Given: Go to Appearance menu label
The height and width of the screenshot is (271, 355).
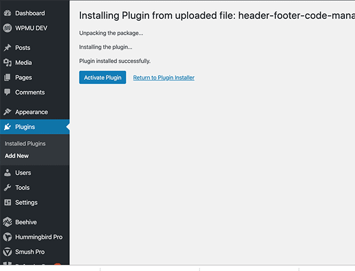Looking at the screenshot, I should (31, 112).
